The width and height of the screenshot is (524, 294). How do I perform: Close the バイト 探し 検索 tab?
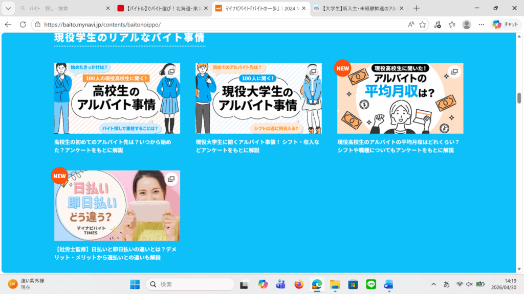click(x=108, y=9)
